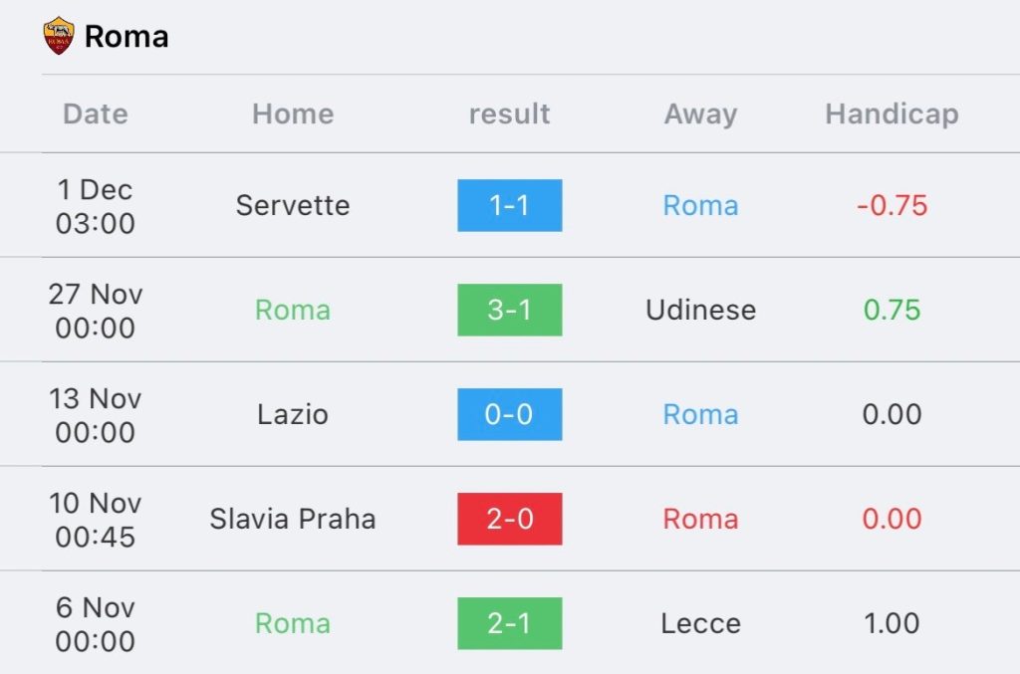
Task: Open the 0-0 Lazio result badge
Action: tap(509, 415)
